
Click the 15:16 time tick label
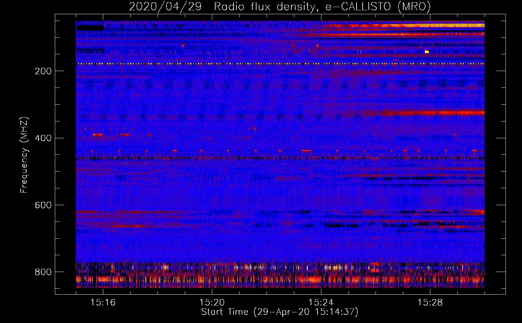(x=103, y=303)
